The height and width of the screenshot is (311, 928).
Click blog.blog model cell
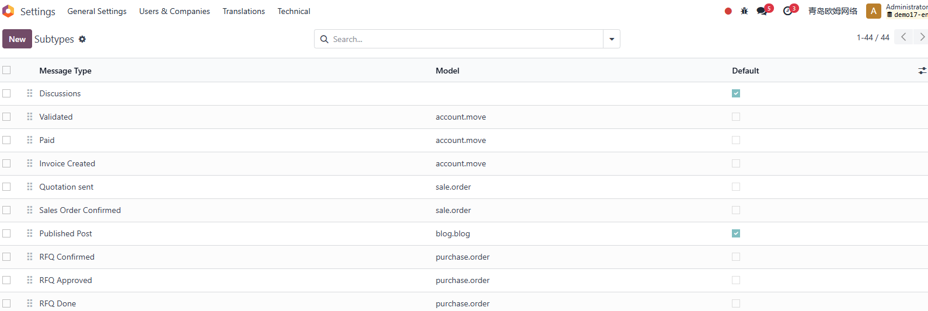click(453, 233)
